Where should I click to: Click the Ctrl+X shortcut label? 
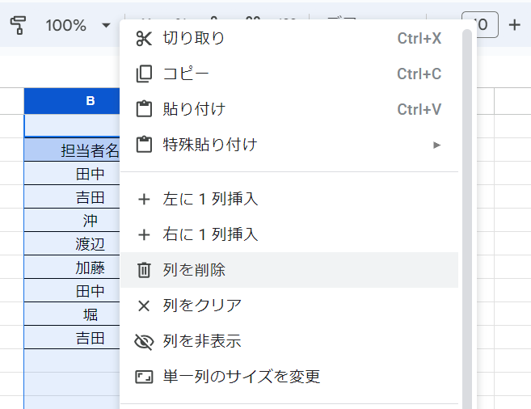pyautogui.click(x=419, y=39)
